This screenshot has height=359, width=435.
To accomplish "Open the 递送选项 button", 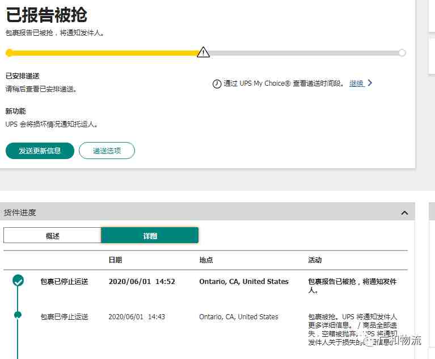I will point(107,151).
